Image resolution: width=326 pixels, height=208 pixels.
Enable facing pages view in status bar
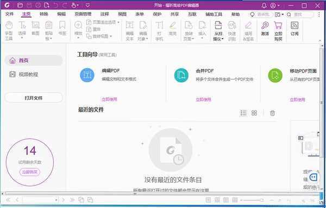click(226, 200)
